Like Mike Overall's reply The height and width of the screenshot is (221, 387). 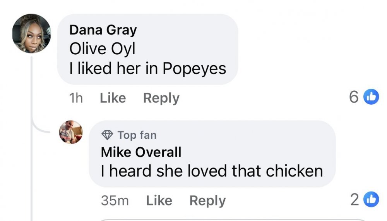coord(159,200)
